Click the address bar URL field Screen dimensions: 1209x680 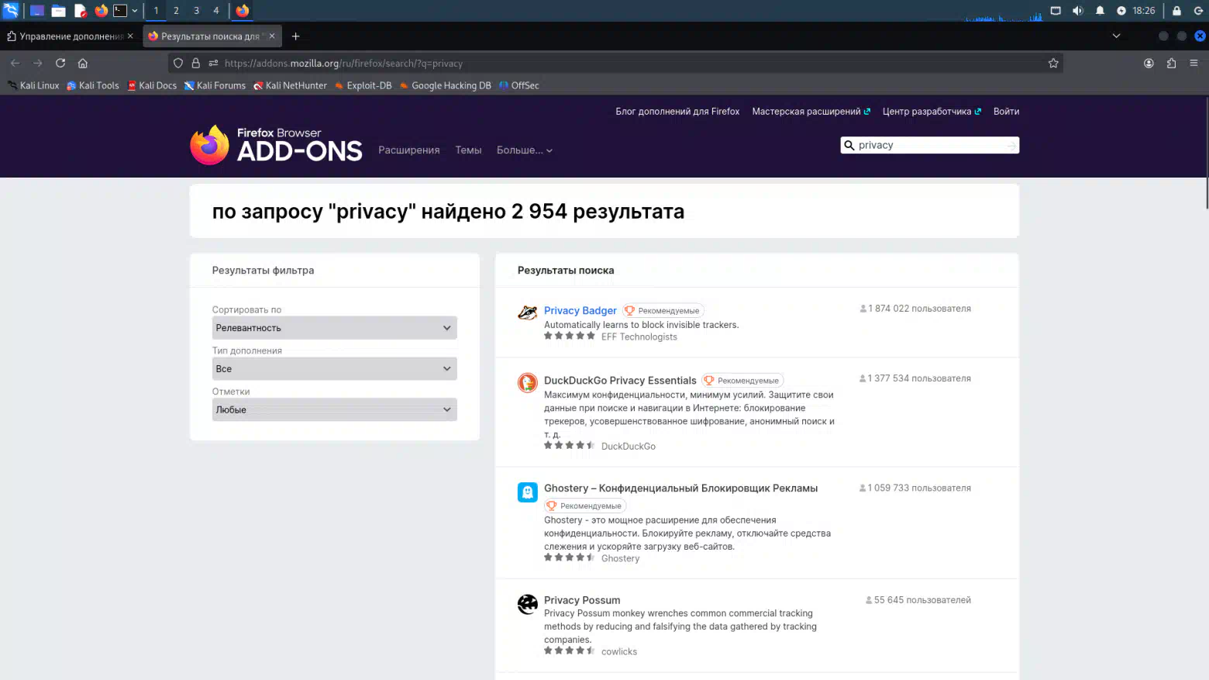tap(615, 64)
